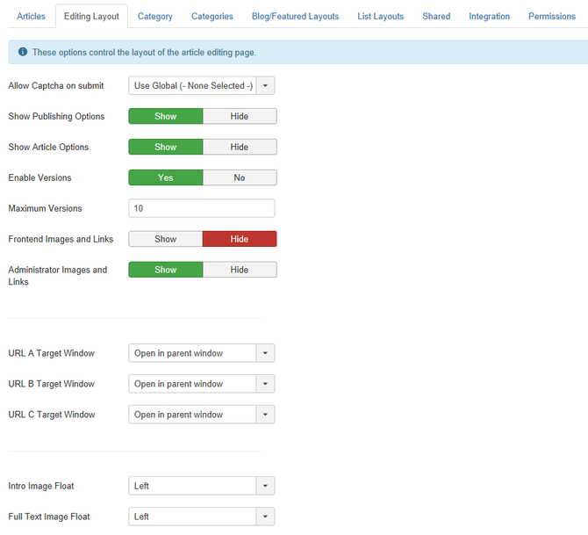
Task: Open Intro Image Float dropdown
Action: [x=202, y=486]
